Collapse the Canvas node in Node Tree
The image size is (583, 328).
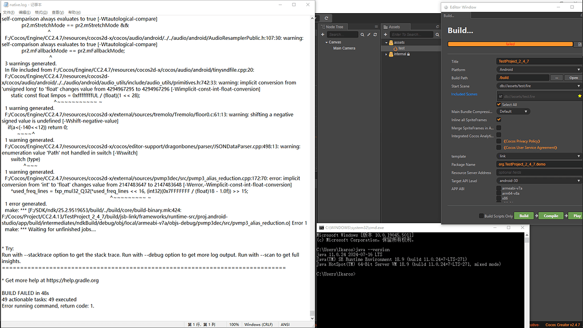(326, 42)
